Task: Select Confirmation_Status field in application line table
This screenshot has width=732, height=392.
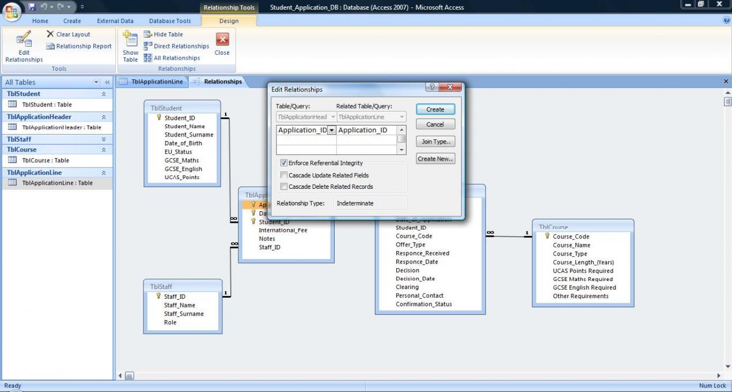Action: click(x=424, y=305)
